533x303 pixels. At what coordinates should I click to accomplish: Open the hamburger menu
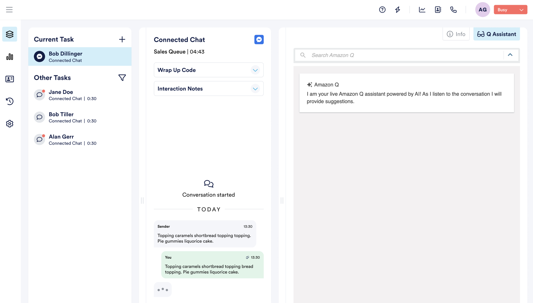point(9,10)
